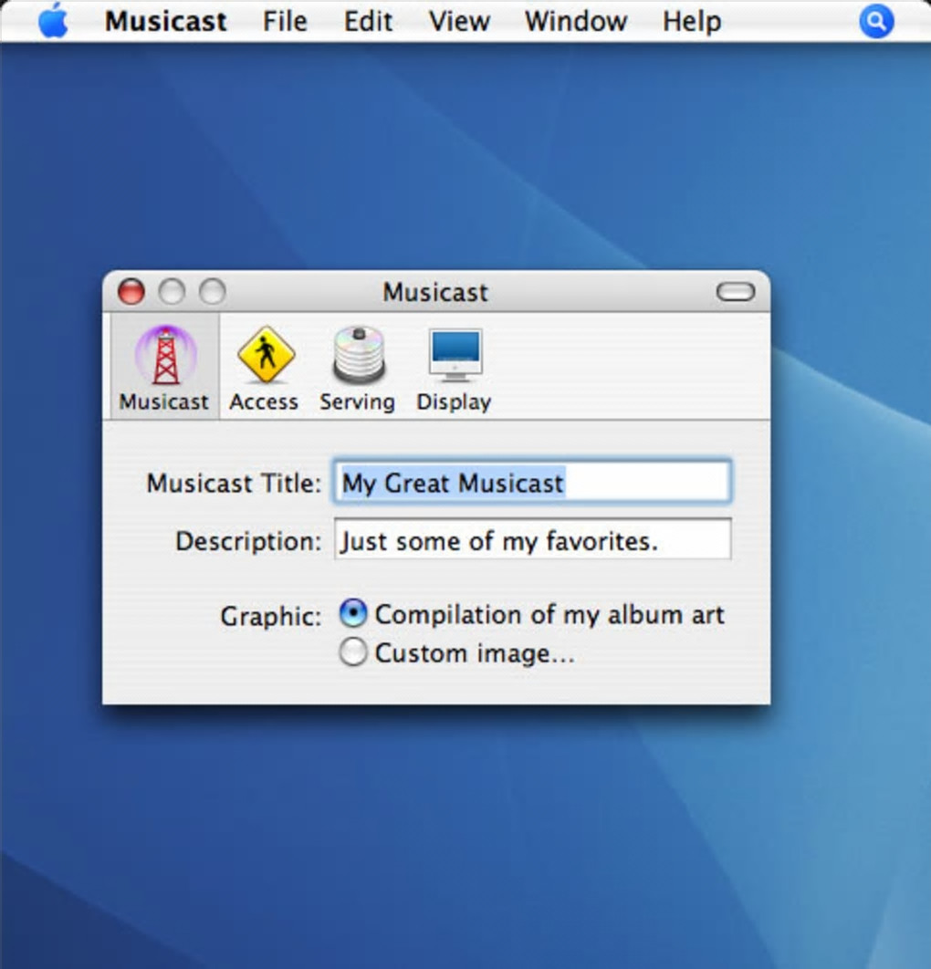
Task: Open the Help menu
Action: pyautogui.click(x=692, y=22)
